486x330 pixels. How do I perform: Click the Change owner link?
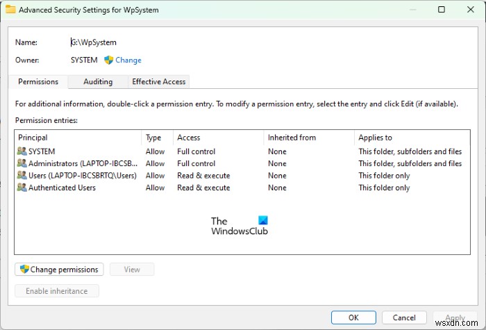(128, 60)
